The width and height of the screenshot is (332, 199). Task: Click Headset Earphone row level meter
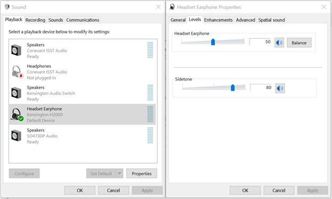pos(150,114)
